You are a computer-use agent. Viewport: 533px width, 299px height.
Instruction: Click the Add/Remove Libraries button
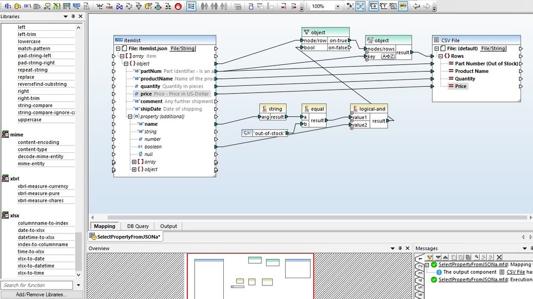coord(41,294)
